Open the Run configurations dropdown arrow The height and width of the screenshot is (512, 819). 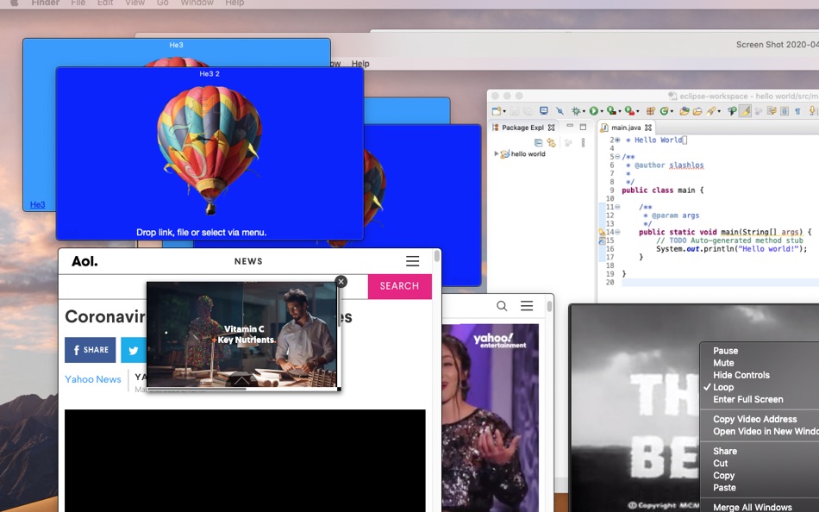(602, 111)
